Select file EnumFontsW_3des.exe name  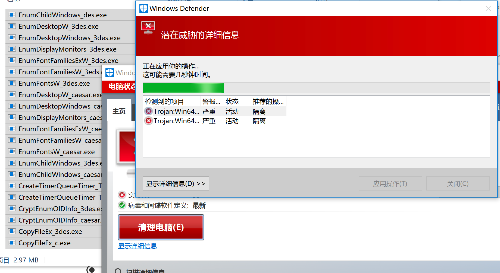tap(54, 83)
